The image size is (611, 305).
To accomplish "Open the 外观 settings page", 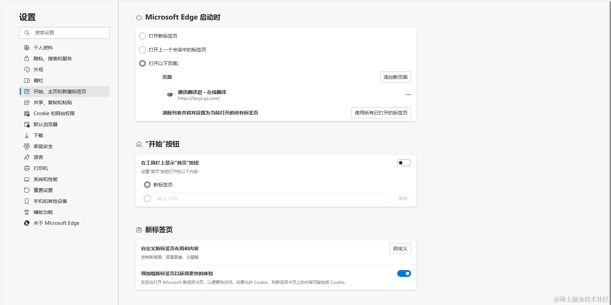I will [64, 70].
